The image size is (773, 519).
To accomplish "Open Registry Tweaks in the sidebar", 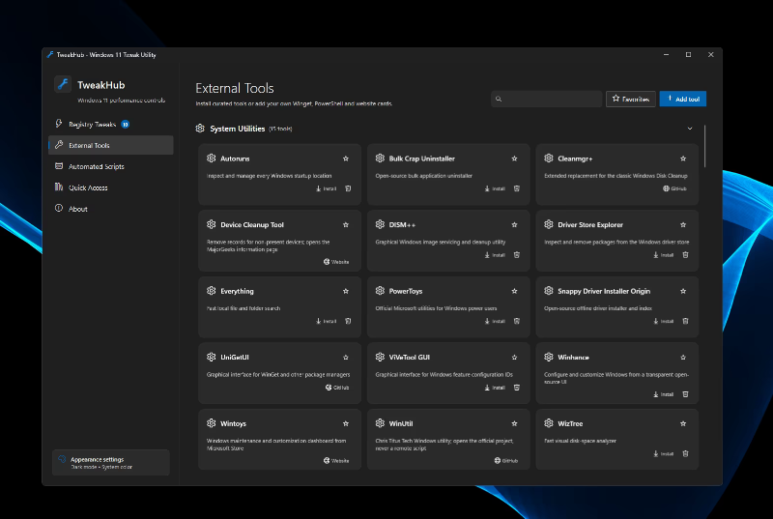I will (111, 125).
